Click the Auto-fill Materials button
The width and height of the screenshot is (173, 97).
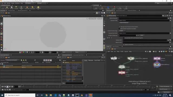coord(124,23)
